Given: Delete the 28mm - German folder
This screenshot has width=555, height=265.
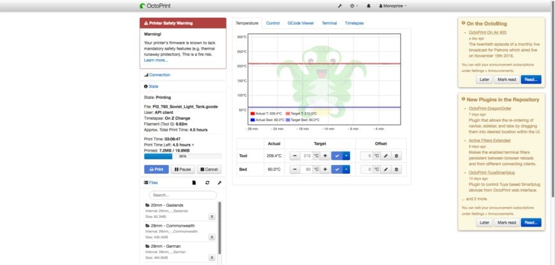Looking at the screenshot, I should pyautogui.click(x=212, y=257).
